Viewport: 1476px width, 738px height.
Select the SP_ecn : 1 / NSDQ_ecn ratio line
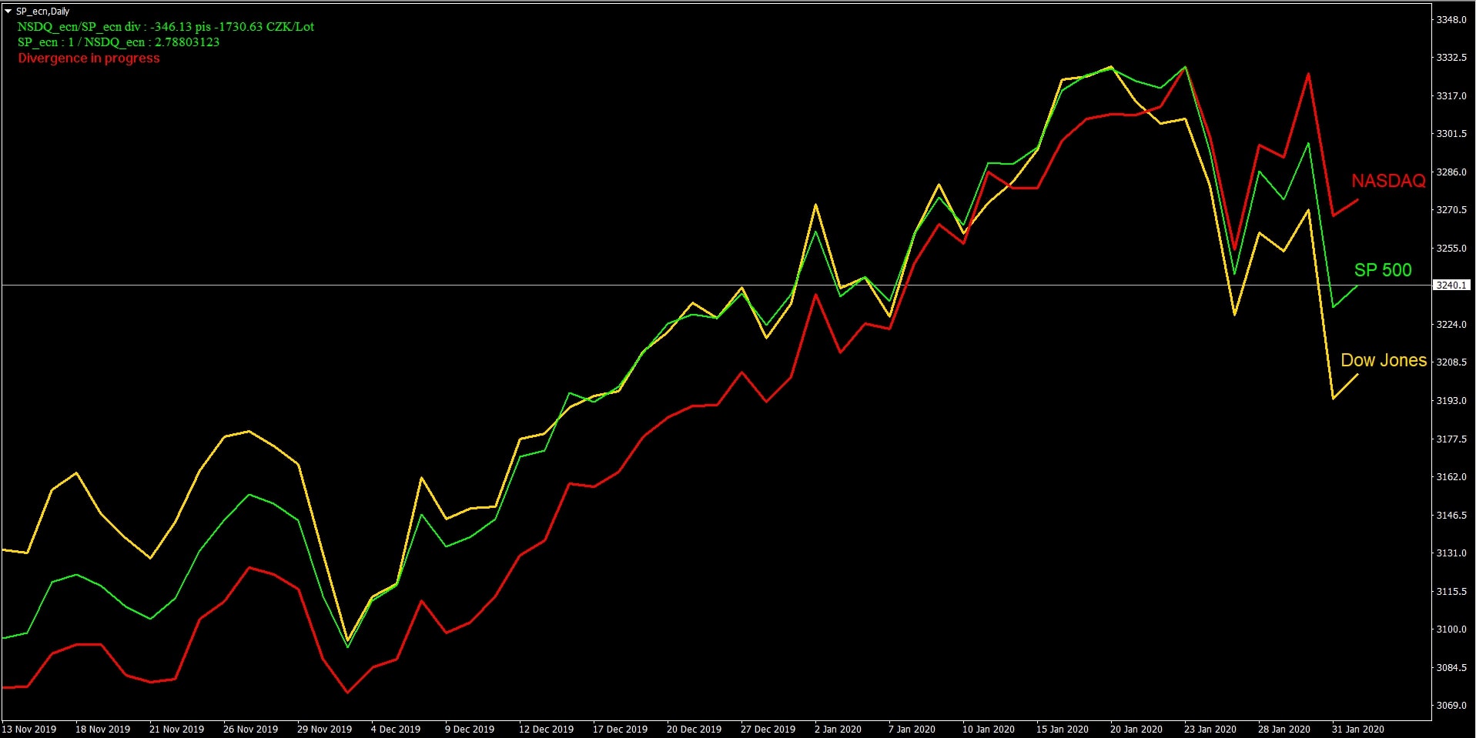coord(119,42)
